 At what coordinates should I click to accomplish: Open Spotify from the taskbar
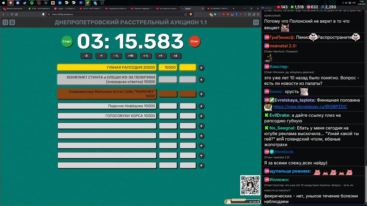click(x=32, y=3)
